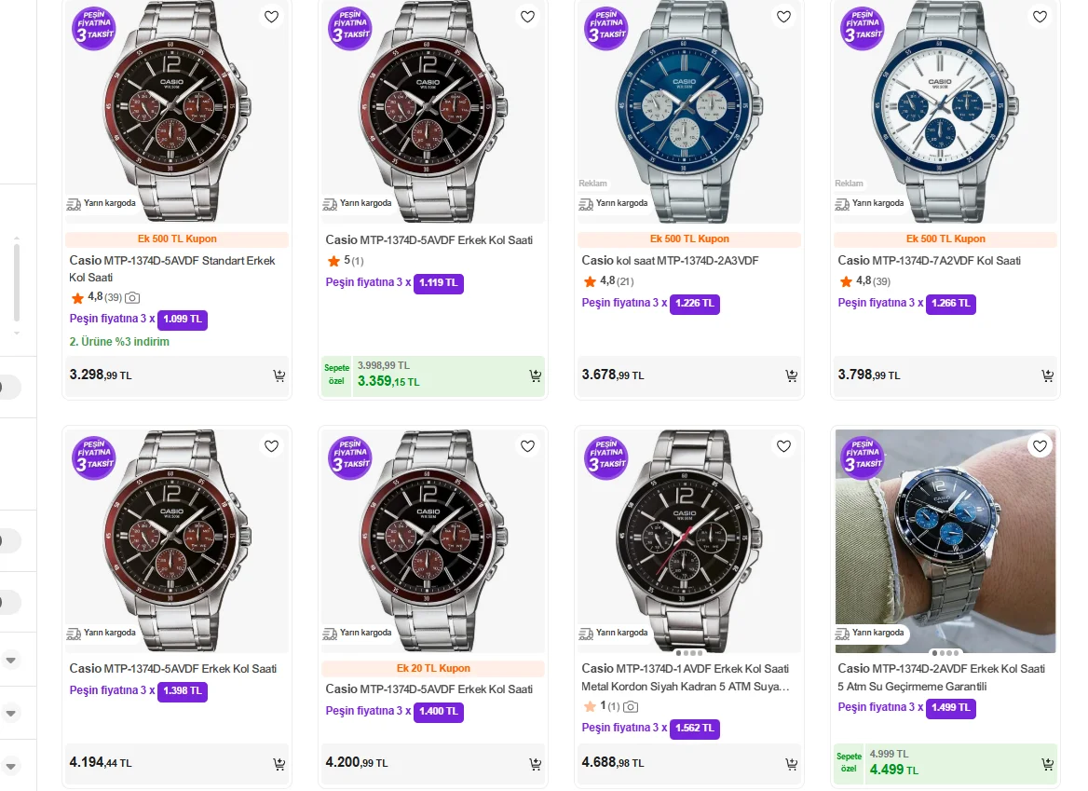
Task: Add the 4.688,98 TL watch to cart
Action: [791, 764]
